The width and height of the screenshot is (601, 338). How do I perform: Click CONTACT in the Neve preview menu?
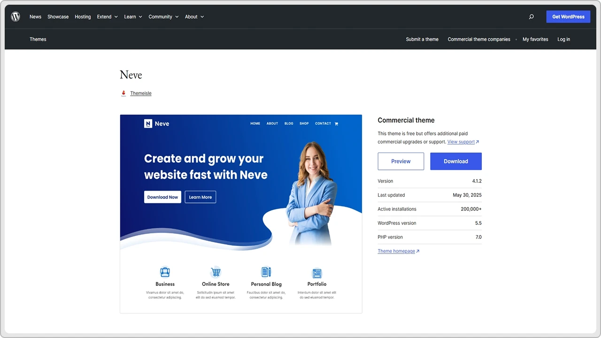coord(323,123)
